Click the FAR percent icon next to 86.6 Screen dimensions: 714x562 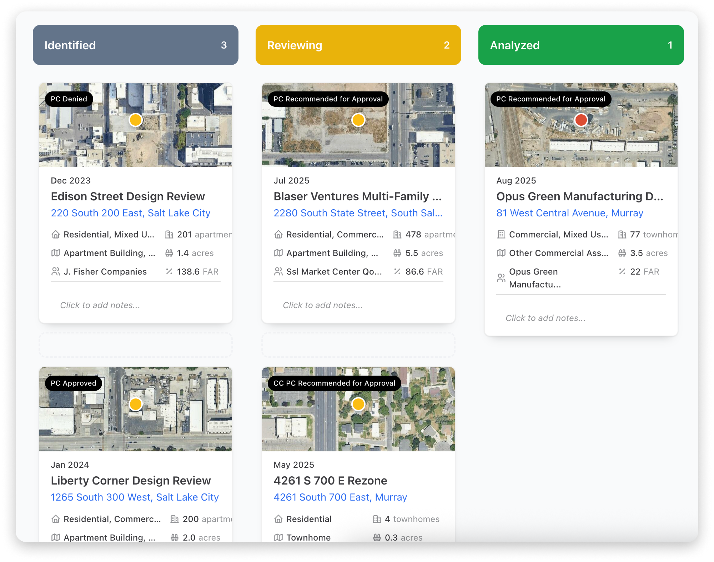pyautogui.click(x=397, y=272)
